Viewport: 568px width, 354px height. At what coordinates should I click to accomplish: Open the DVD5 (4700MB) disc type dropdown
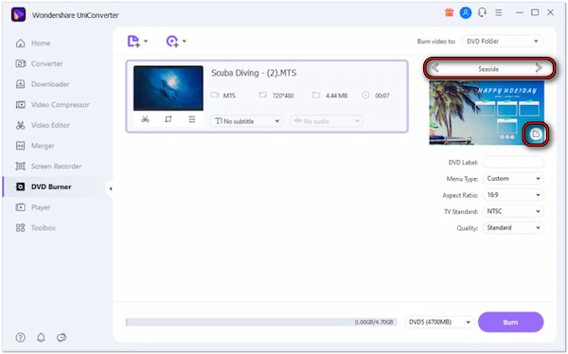(439, 322)
